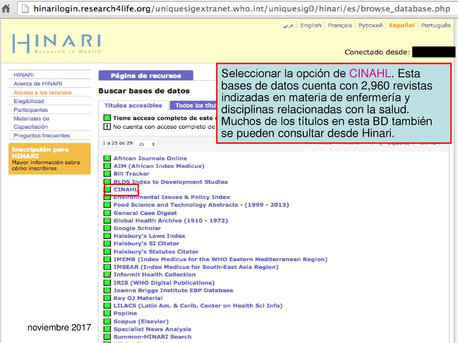Switch to the Títulos accesibles tab
This screenshot has width=458, height=343.
[133, 105]
